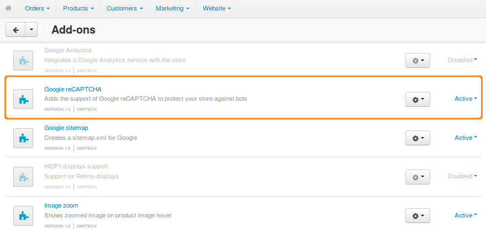Viewport: 486px width, 234px height.
Task: Open gear settings menu for Google sitemap
Action: tap(418, 138)
